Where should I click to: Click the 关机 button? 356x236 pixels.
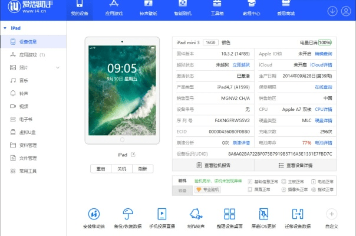tap(121, 169)
